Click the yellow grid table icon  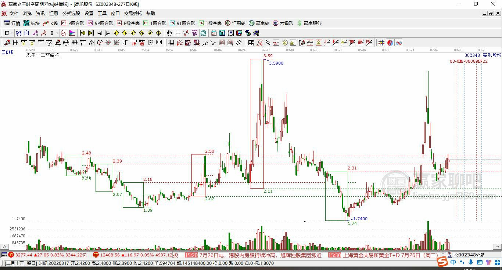click(381, 43)
